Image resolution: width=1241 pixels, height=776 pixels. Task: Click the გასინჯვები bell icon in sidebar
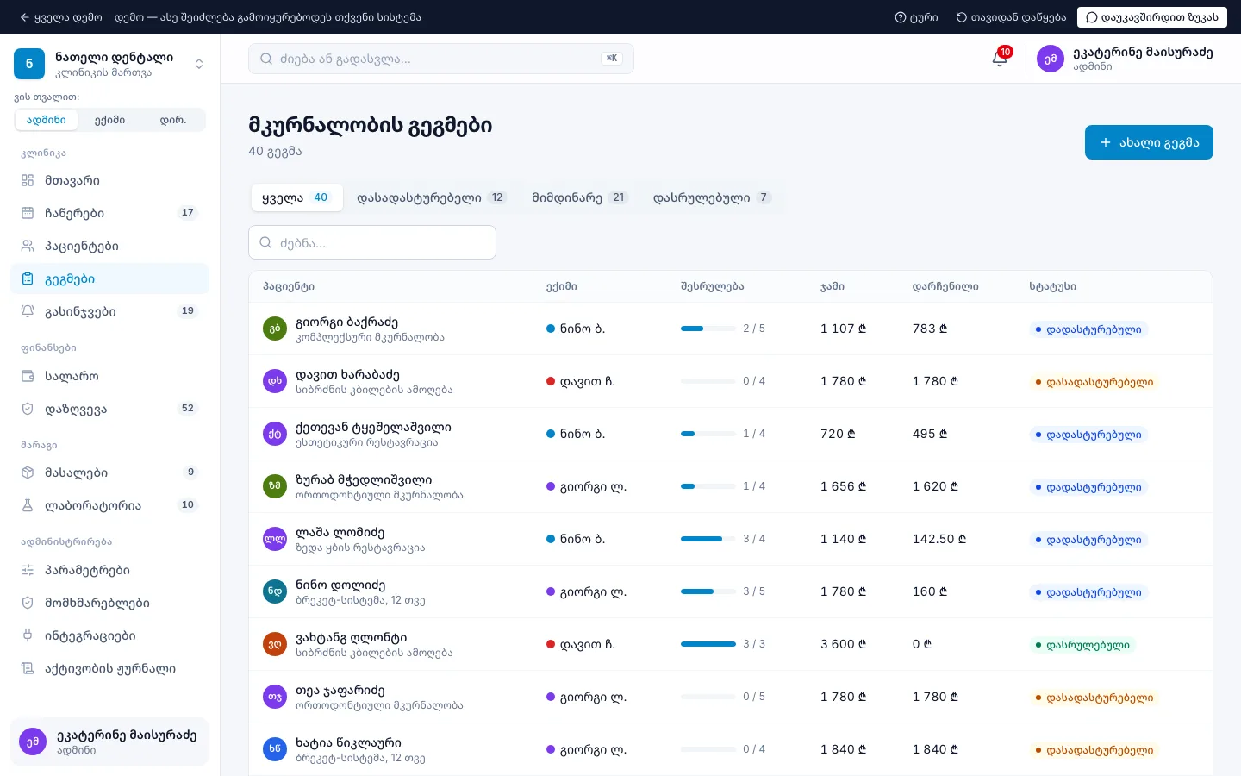[28, 311]
